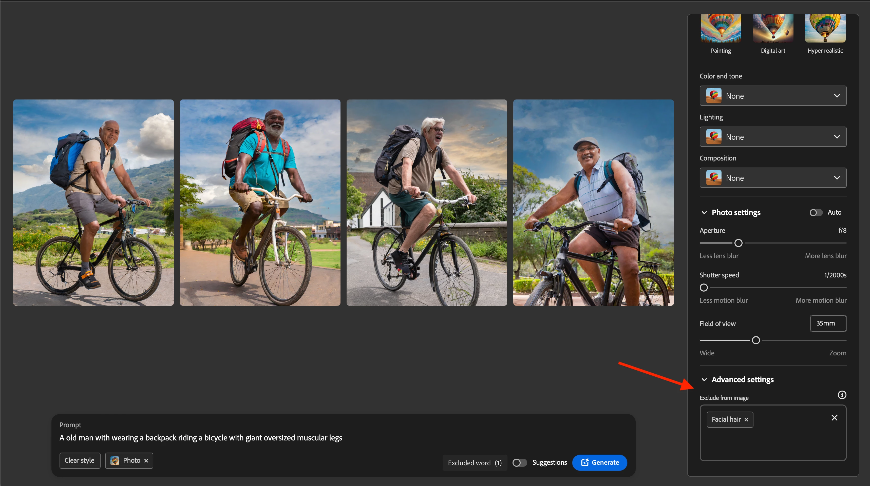Click the Exclude from image info icon
870x486 pixels.
842,395
